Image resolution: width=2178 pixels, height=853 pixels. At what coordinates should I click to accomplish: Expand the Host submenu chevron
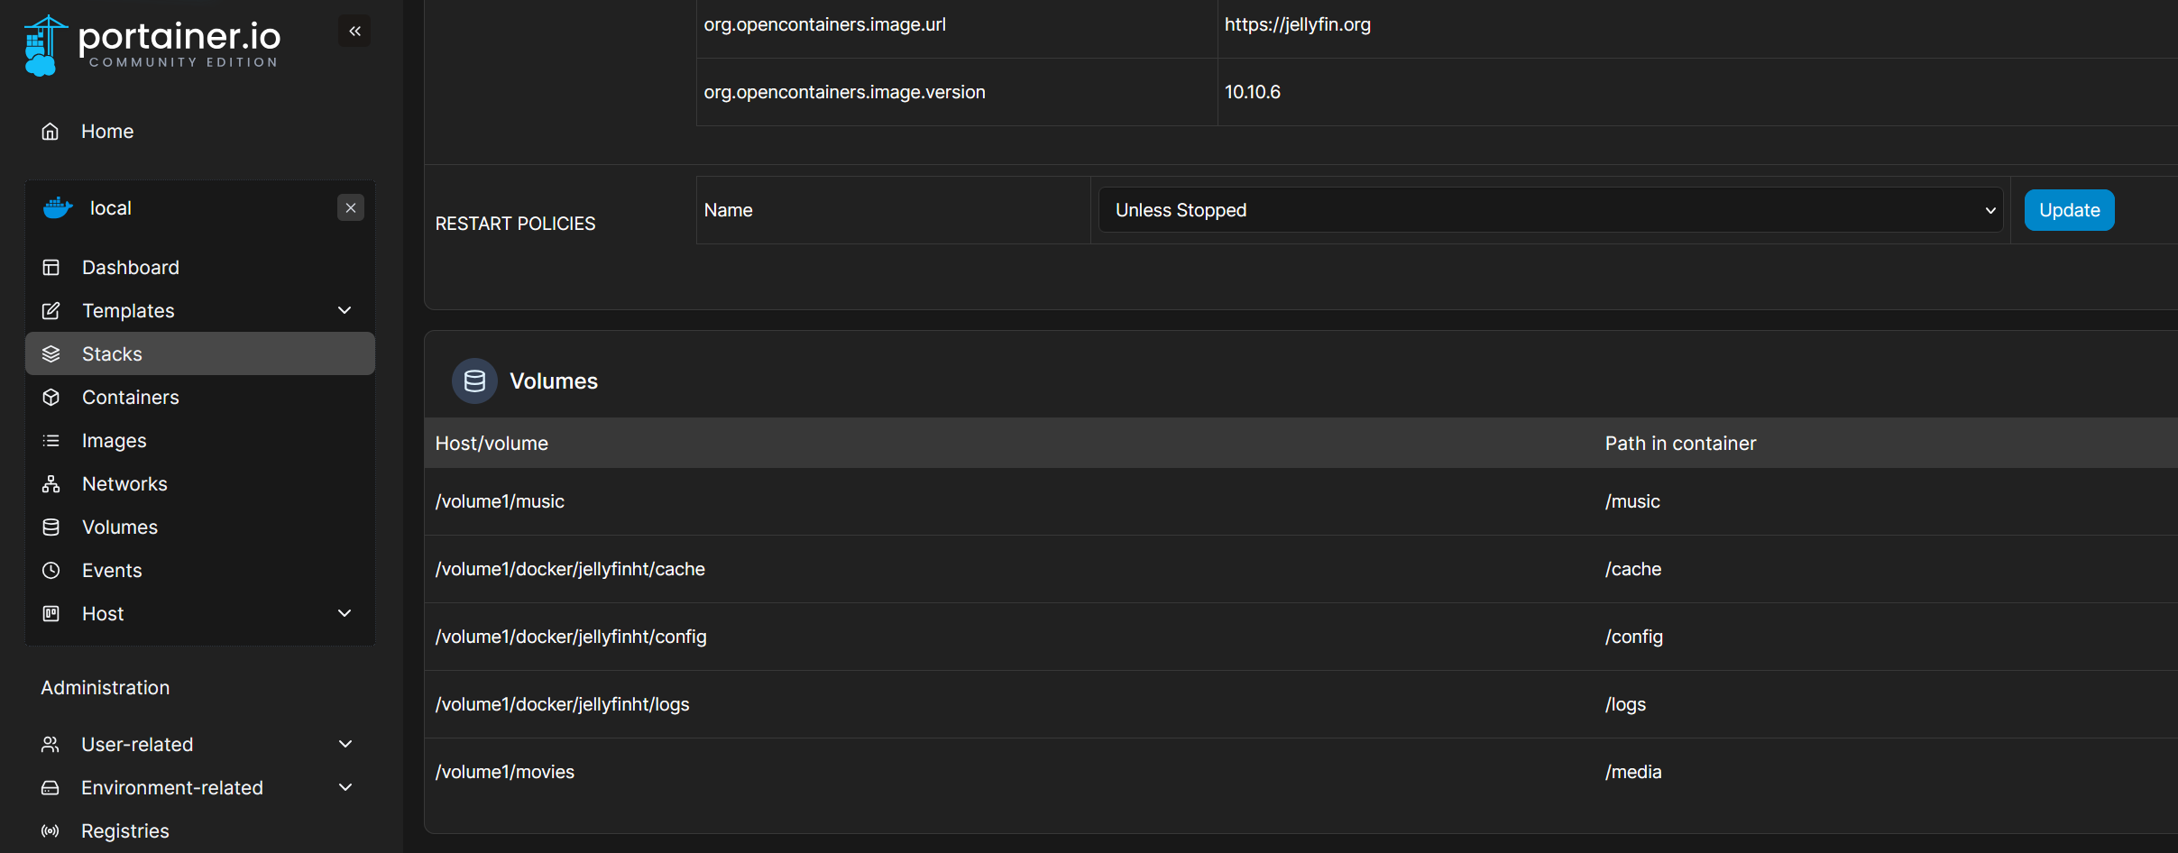click(345, 614)
